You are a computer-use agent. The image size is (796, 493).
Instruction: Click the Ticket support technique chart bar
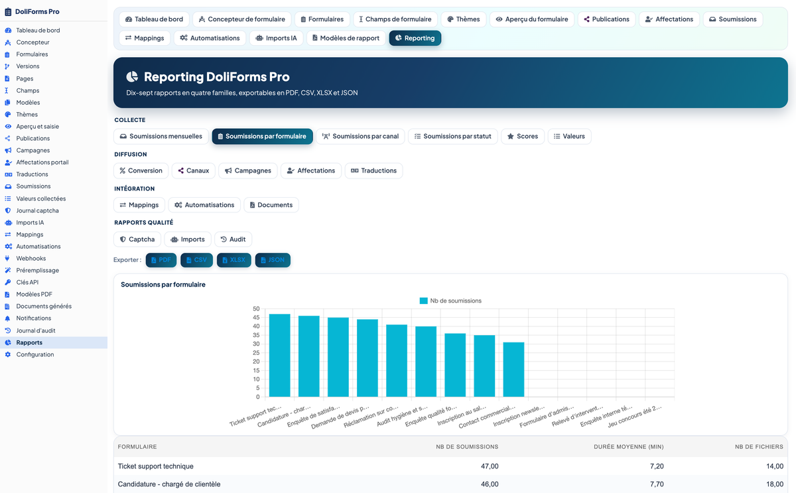(280, 355)
